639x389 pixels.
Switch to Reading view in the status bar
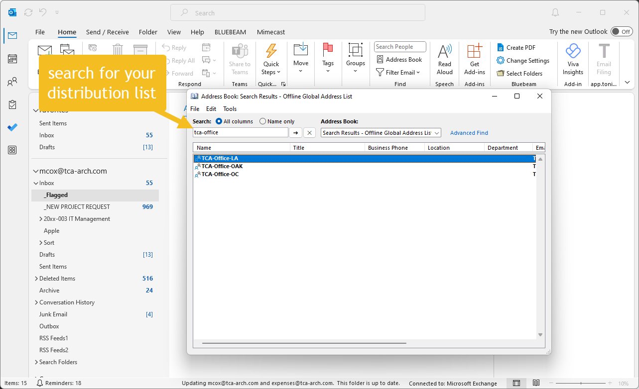click(x=536, y=383)
